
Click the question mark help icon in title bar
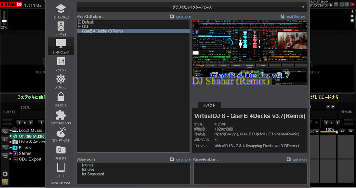(336, 4)
